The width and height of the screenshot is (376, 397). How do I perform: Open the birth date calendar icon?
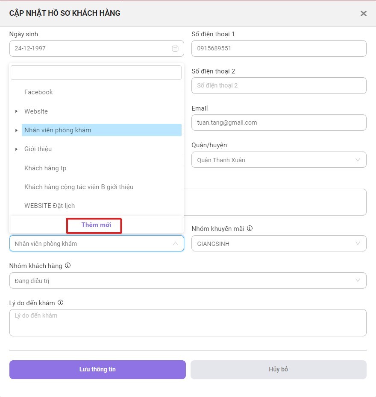click(175, 48)
